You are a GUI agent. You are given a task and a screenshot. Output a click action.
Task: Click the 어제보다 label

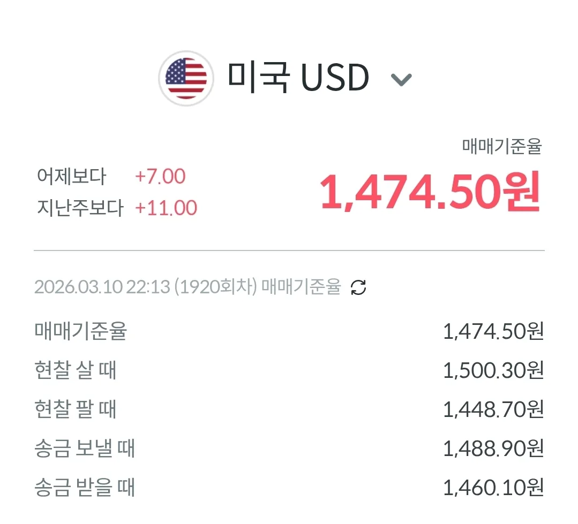pos(71,177)
